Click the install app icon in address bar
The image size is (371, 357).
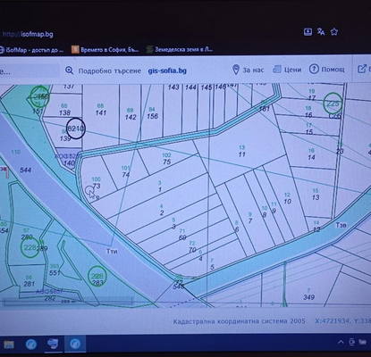tap(308, 32)
